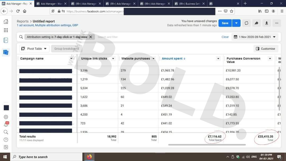
Task: Switch to the Business Settings browser tab
Action: [189, 4]
